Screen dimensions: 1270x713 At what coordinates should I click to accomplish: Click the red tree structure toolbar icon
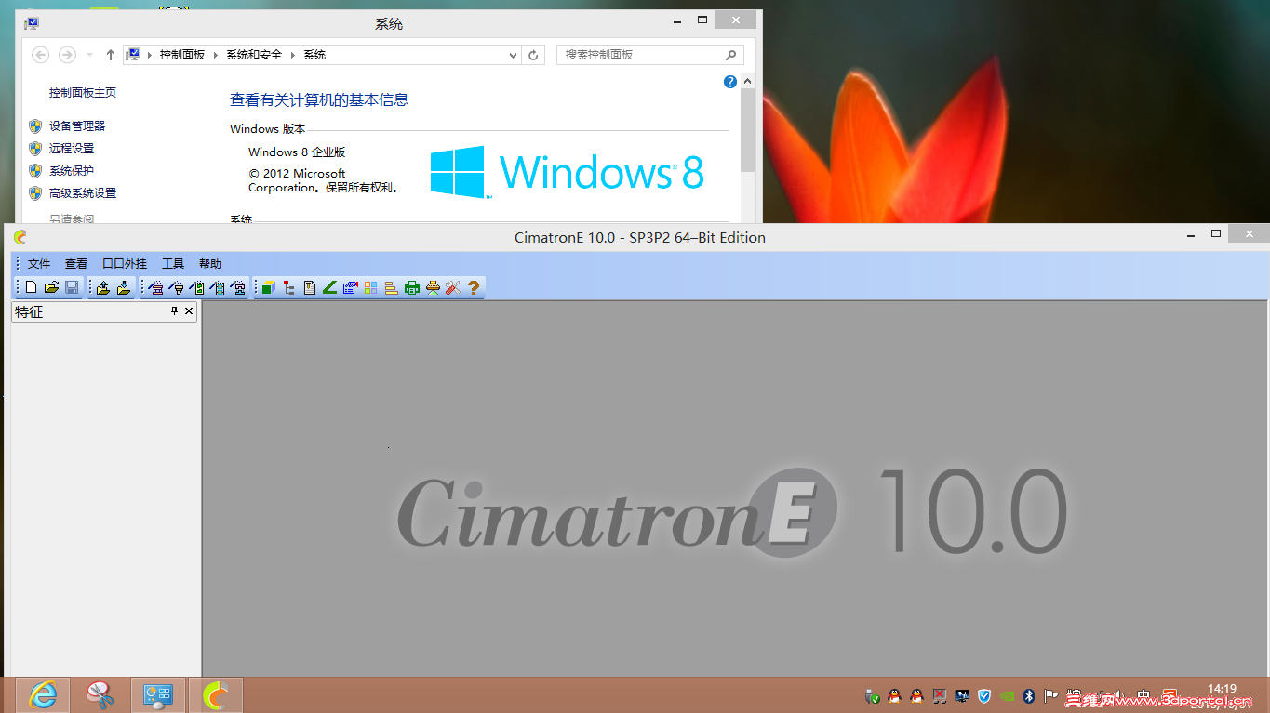(x=289, y=288)
